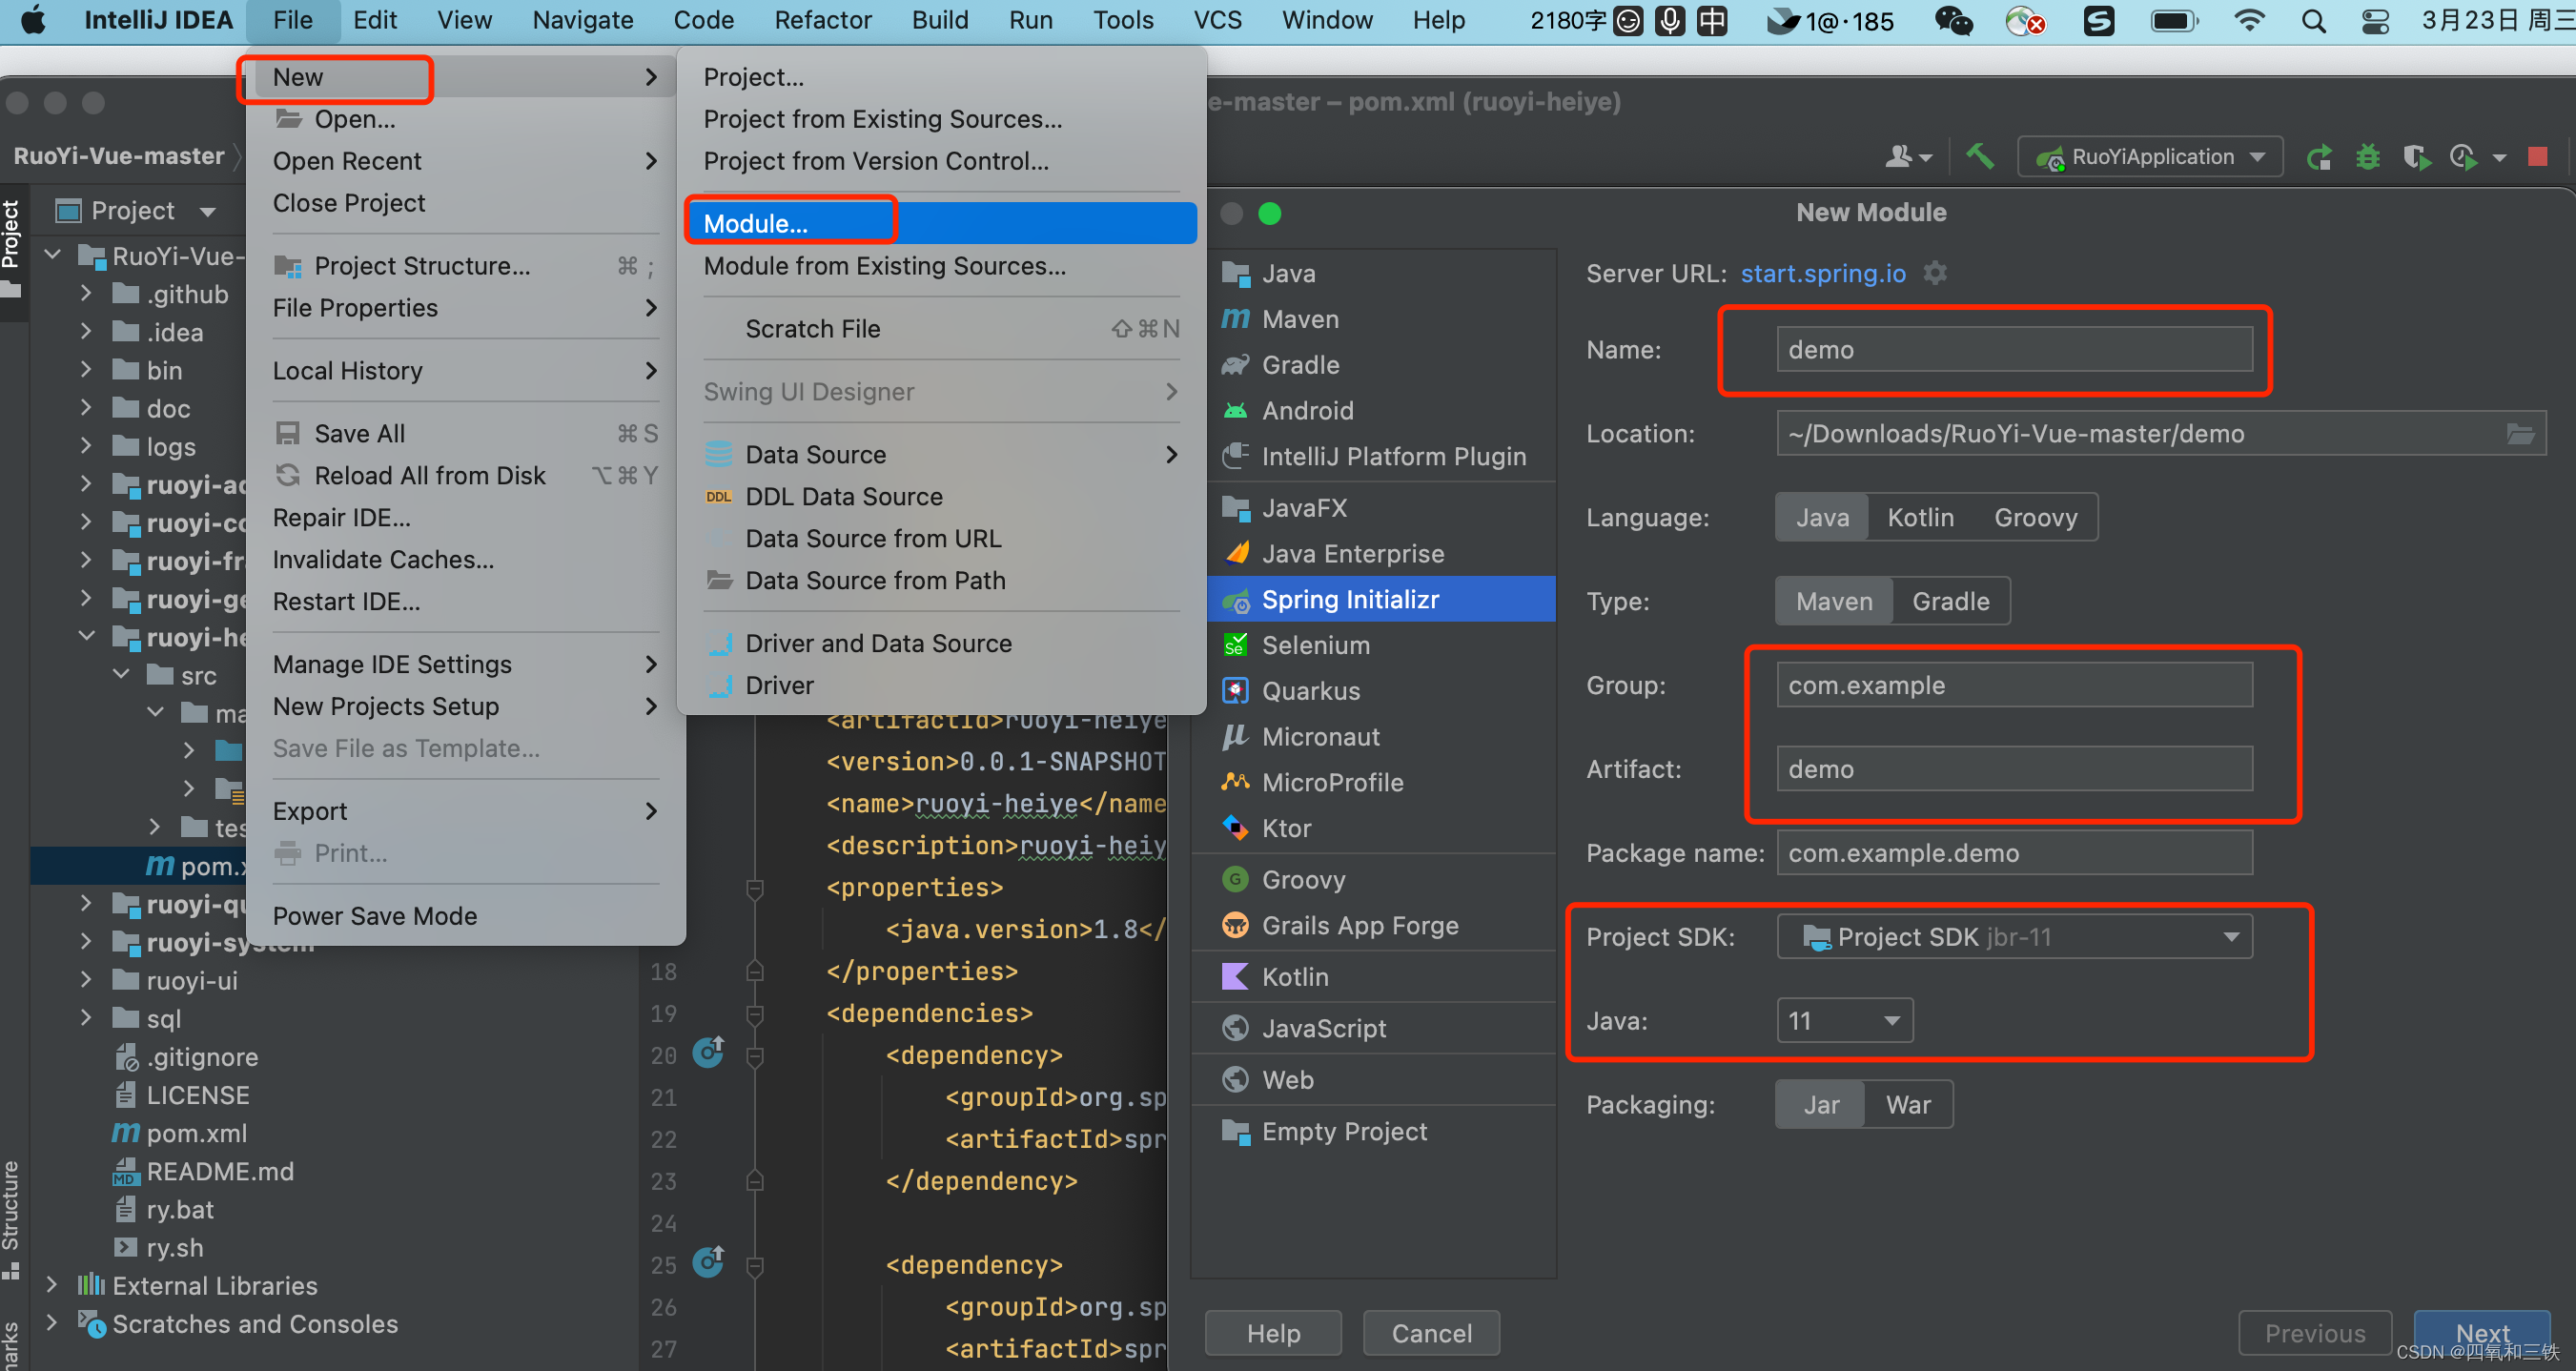
Task: Click the Cancel button
Action: (x=1431, y=1333)
